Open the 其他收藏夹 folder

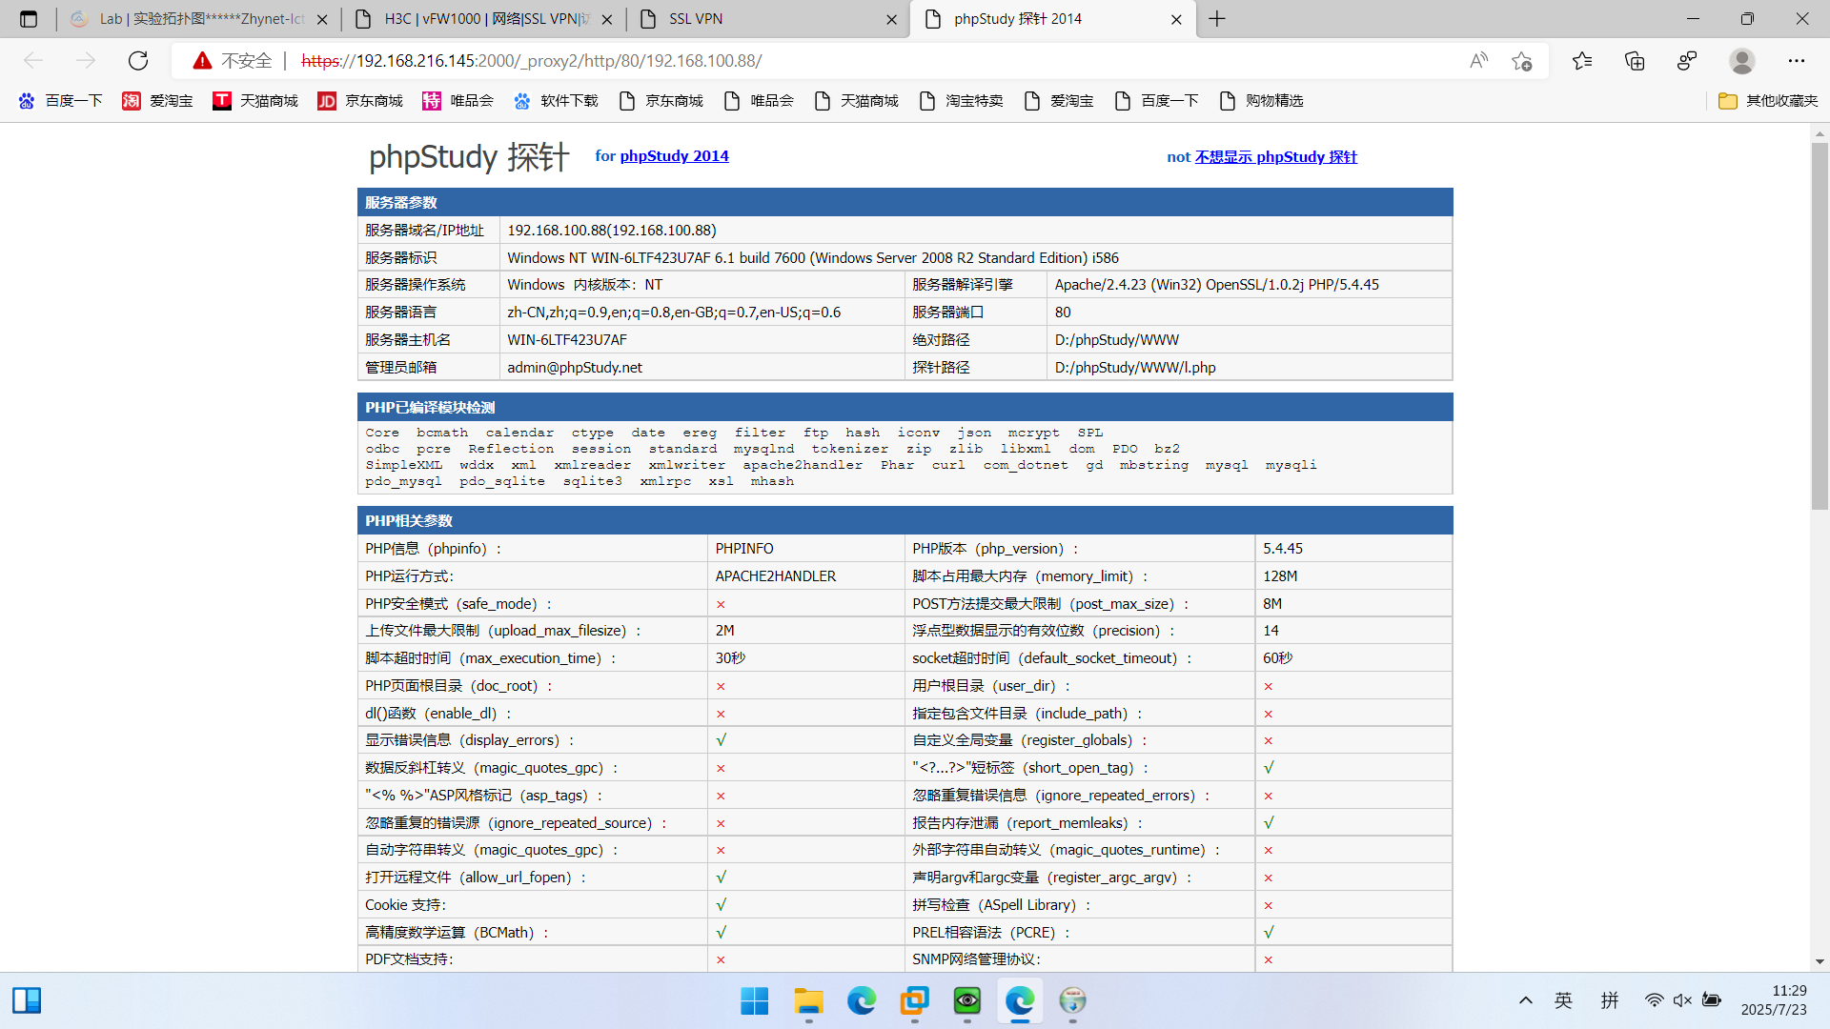tap(1768, 101)
